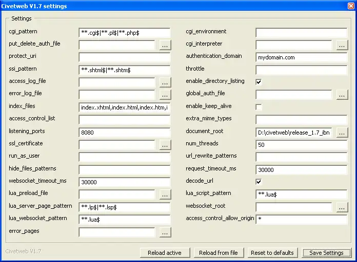Focus the websocket_root text field
Viewport: 357px width, 262px height.
pyautogui.click(x=294, y=207)
